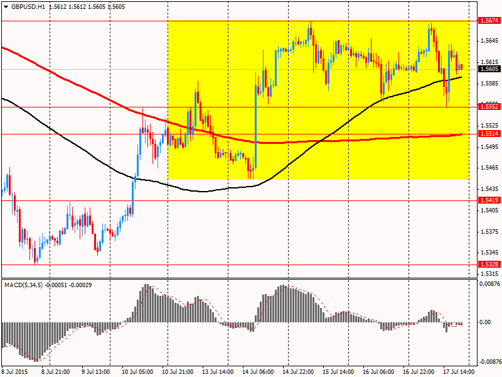The width and height of the screenshot is (502, 377).
Task: Click the 8 Jul 2015 date label
Action: click(14, 371)
